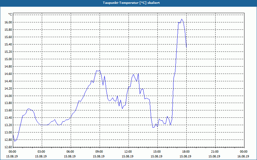Pick the y-axis value '15,20'
This screenshot has height=160, width=257.
[x=9, y=52]
